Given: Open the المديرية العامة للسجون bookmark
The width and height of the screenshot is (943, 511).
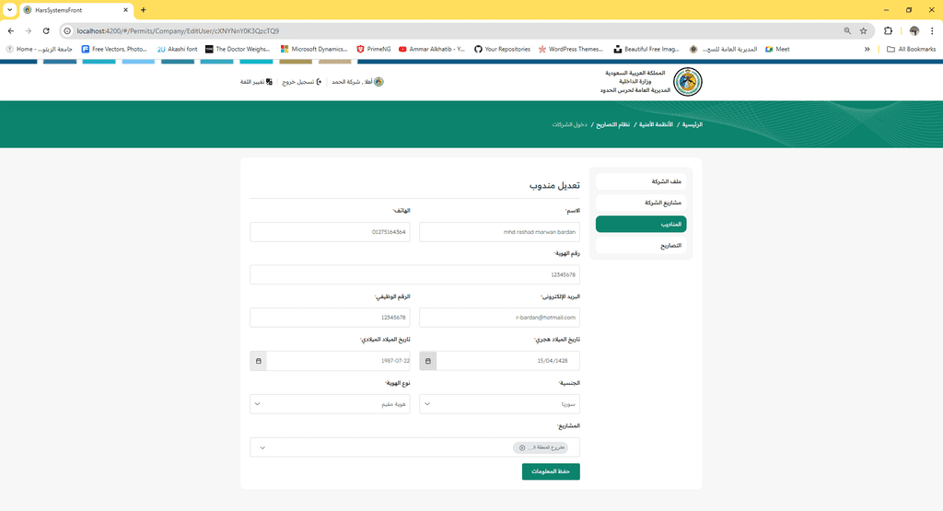Looking at the screenshot, I should pyautogui.click(x=724, y=50).
